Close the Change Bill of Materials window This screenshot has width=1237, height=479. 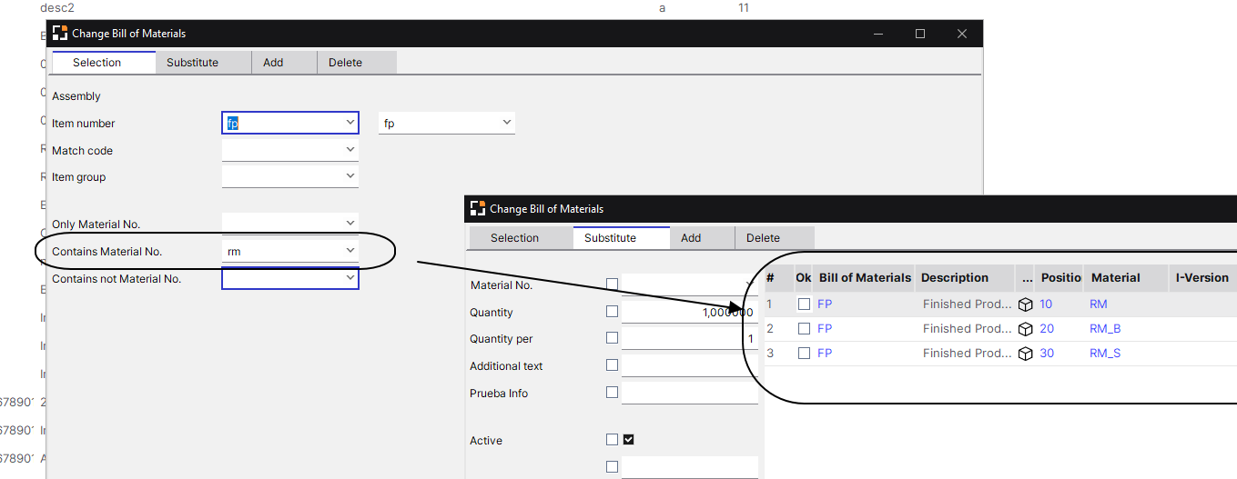click(962, 34)
